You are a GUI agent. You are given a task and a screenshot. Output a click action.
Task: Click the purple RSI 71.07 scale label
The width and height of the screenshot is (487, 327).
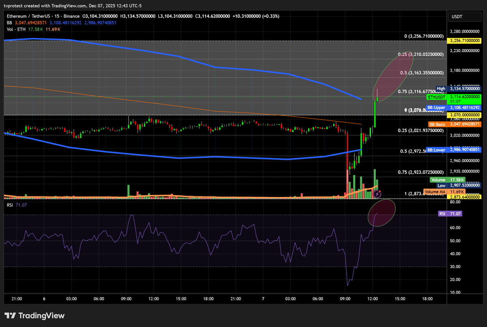click(x=450, y=214)
